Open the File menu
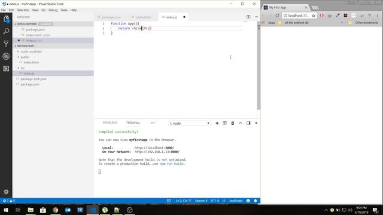383x215 pixels. [4, 10]
